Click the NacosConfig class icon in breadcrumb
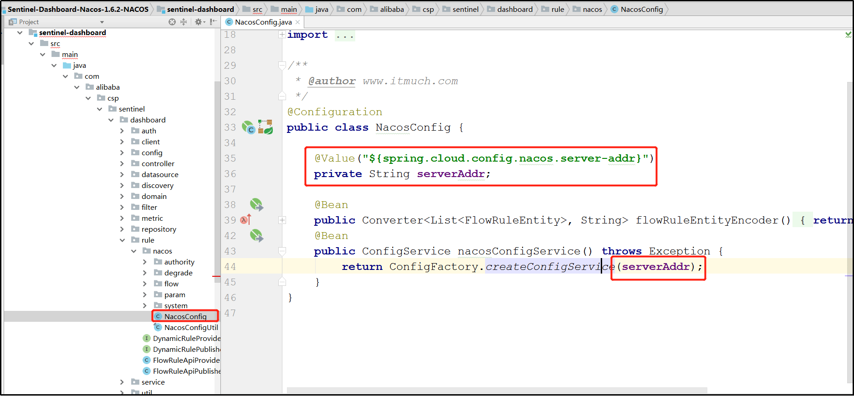Screen dimensions: 854x396 click(614, 9)
